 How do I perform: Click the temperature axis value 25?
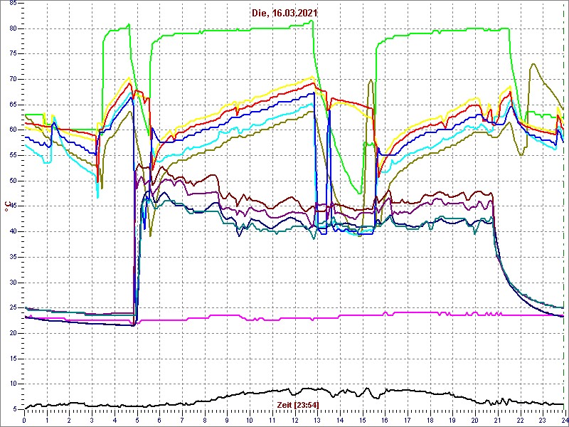point(13,308)
